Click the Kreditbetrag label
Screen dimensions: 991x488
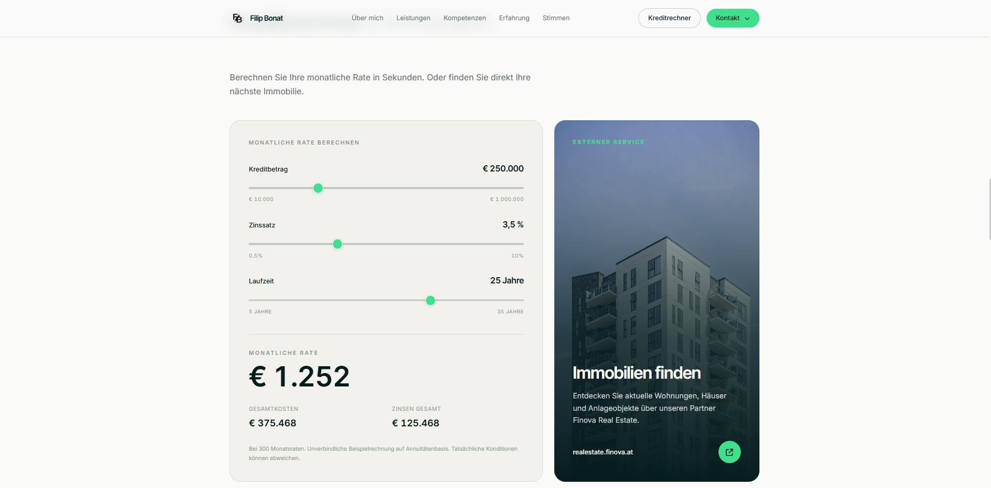click(268, 169)
